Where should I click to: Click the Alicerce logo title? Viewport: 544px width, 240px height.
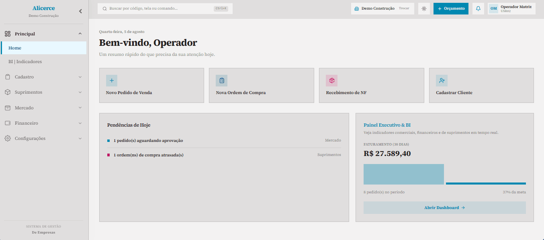point(44,8)
